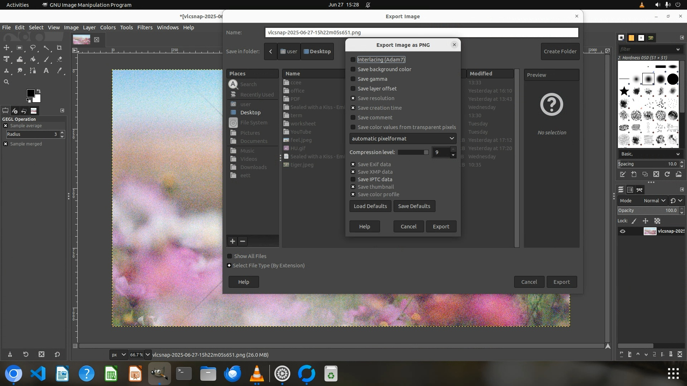Select the Fuzzy Select magic wand tool
This screenshot has height=386, width=687.
pyautogui.click(x=47, y=48)
